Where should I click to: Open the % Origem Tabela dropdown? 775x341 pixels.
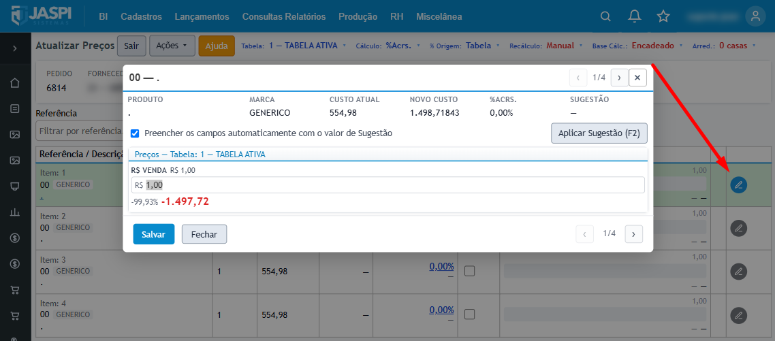(463, 46)
